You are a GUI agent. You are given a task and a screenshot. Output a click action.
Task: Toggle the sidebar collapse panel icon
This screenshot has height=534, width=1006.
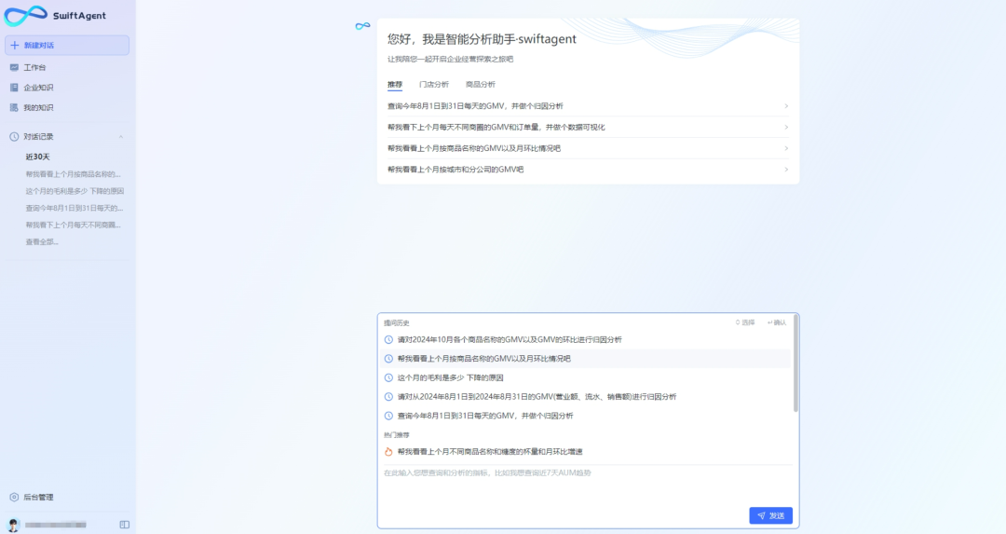125,525
